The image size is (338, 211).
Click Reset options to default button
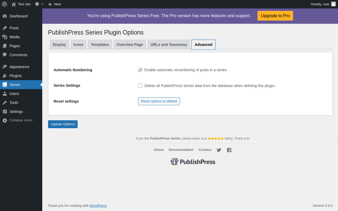[x=159, y=101]
